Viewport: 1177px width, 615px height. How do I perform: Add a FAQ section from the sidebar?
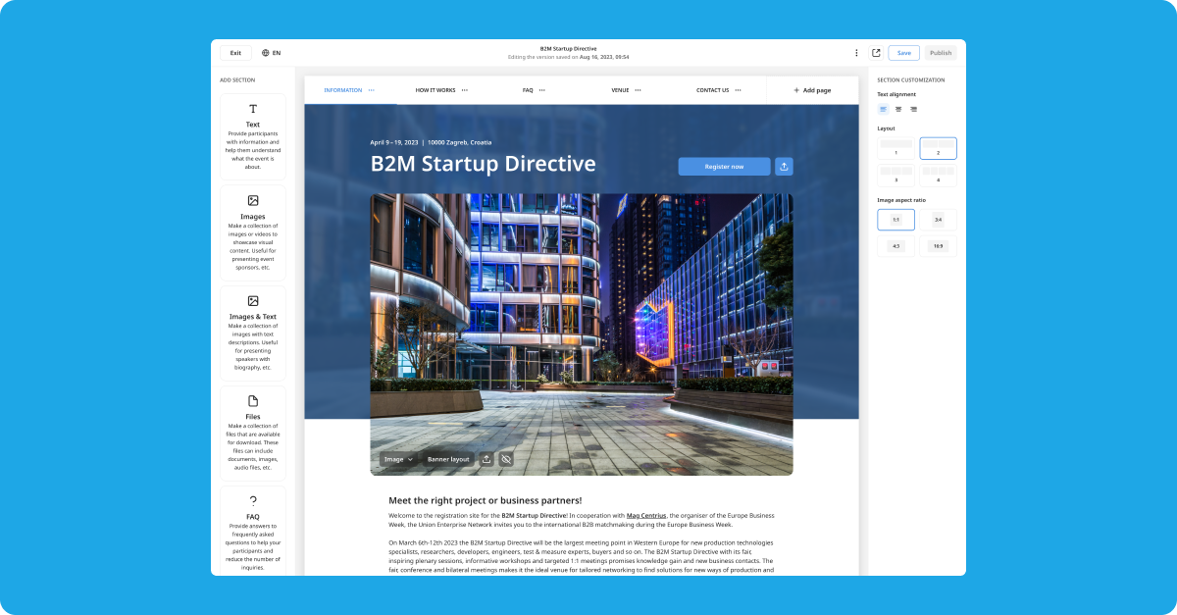point(252,502)
